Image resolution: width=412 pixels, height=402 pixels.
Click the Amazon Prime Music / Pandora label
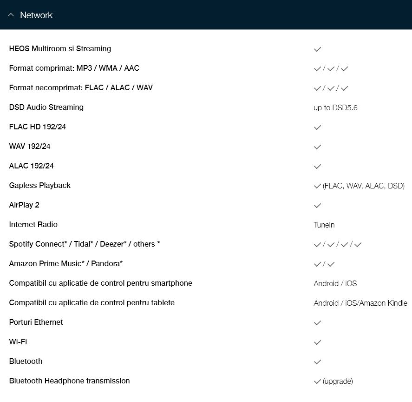point(65,263)
